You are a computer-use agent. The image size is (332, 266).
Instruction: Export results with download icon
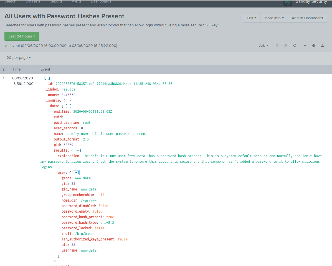(323, 45)
